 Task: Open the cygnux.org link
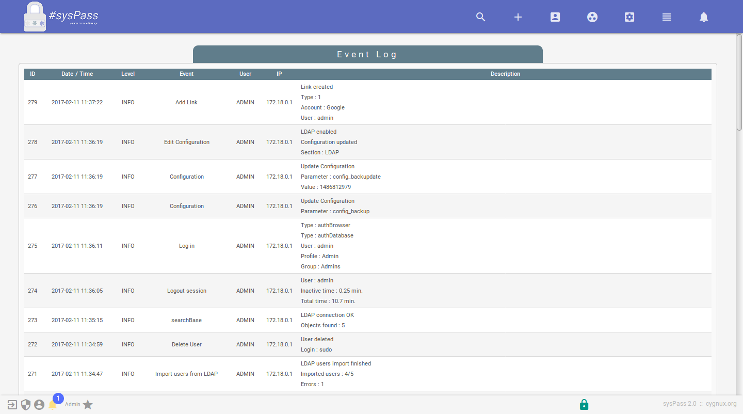[721, 404]
